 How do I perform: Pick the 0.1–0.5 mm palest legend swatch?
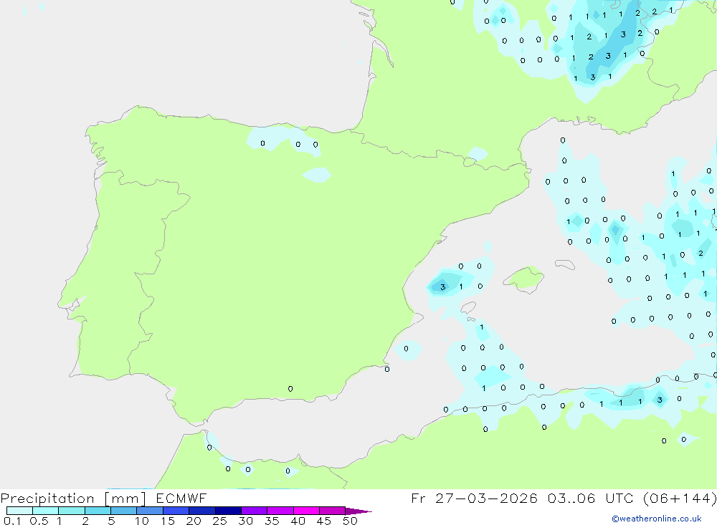pyautogui.click(x=19, y=511)
